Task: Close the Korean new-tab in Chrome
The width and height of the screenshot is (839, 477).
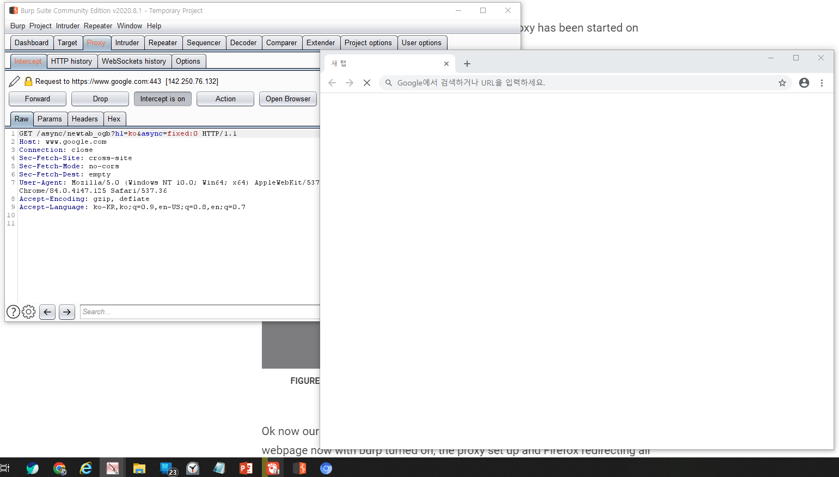Action: click(446, 64)
